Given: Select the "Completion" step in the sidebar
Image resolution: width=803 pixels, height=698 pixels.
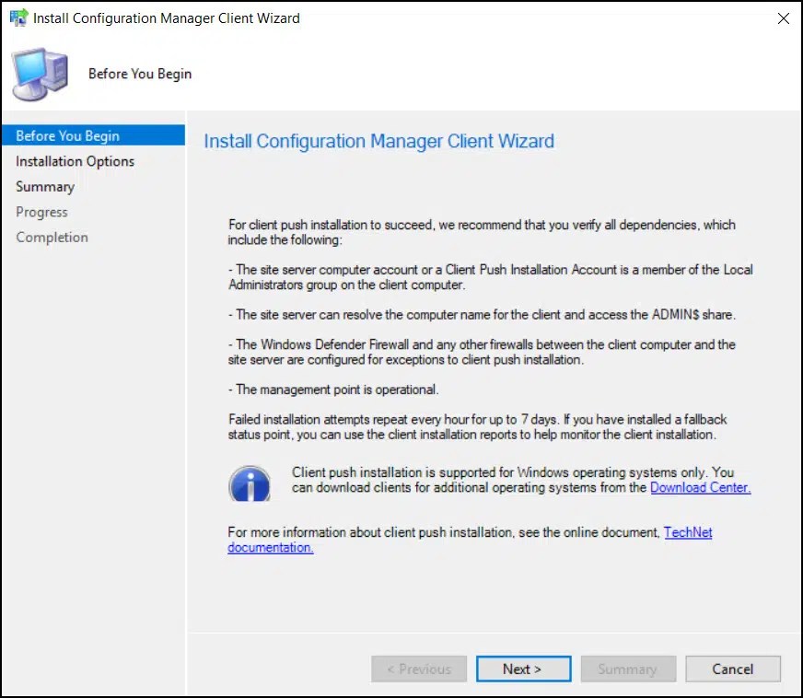Looking at the screenshot, I should [x=52, y=237].
